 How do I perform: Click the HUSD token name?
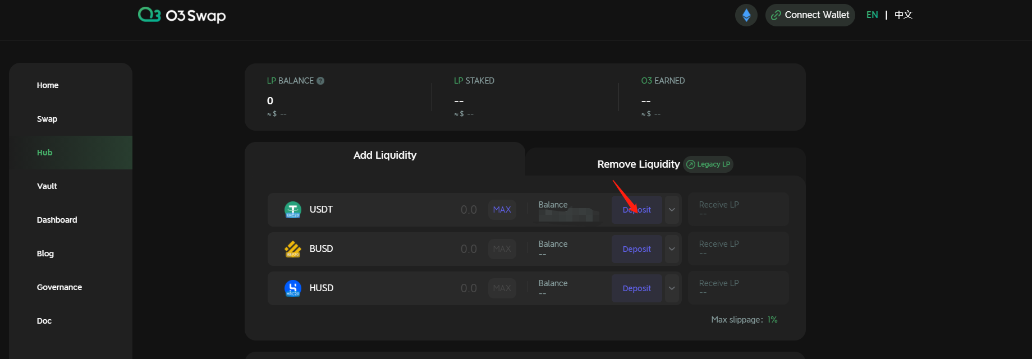click(322, 288)
